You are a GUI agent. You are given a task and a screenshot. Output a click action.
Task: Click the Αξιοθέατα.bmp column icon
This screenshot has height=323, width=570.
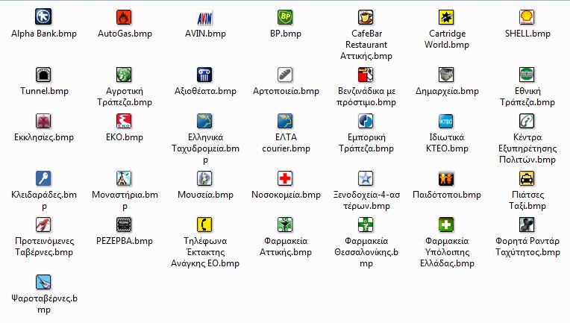pos(204,75)
